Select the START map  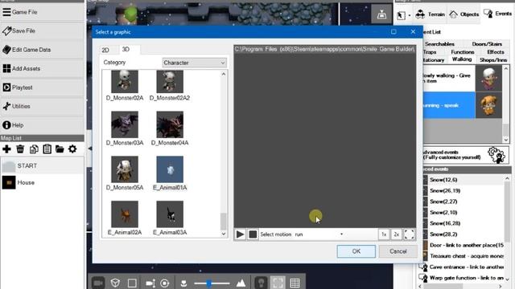[x=42, y=166]
